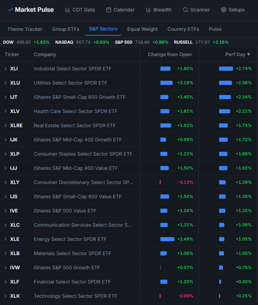Screen dimensions: 258x305
Task: Click the XLY red Change from Open bar
Action: coord(160,182)
